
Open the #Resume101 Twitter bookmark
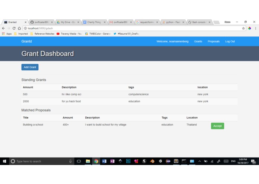click(126, 34)
